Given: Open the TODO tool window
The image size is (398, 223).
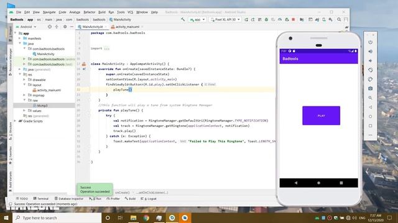Looking at the screenshot, I should coord(22,199).
